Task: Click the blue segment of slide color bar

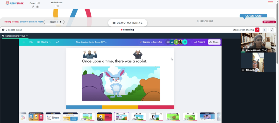Action: coord(84,107)
